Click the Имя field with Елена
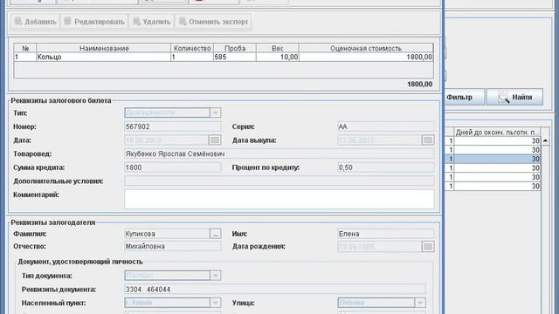The height and width of the screenshot is (314, 559). coord(386,234)
